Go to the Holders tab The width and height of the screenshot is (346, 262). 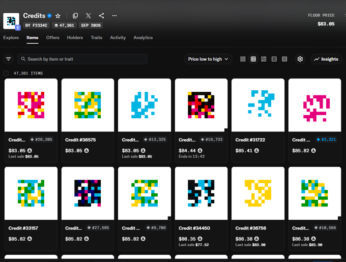(75, 38)
